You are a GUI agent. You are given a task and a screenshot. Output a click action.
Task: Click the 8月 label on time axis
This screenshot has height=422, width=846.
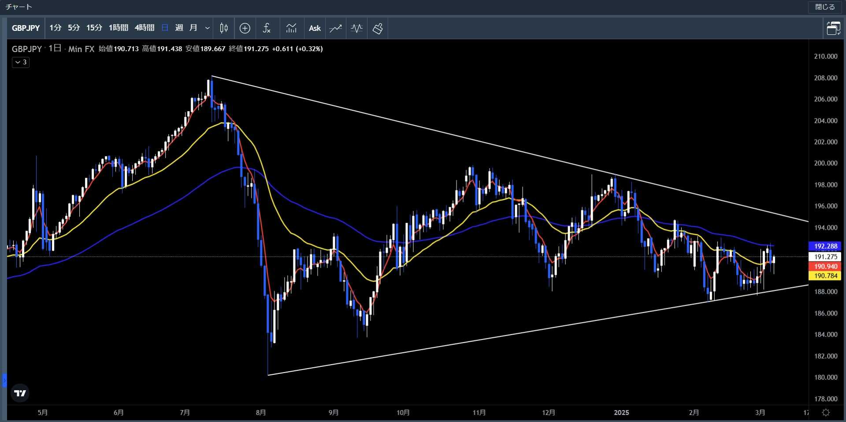[x=261, y=413]
